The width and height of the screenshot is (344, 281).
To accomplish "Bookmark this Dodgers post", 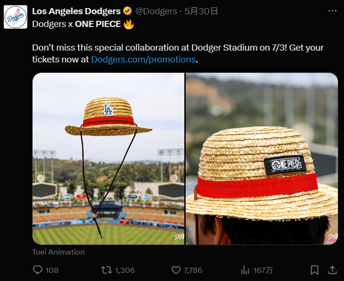I will click(x=314, y=270).
